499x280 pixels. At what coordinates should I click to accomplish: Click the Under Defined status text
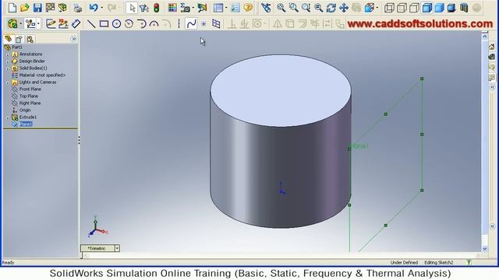tap(404, 263)
